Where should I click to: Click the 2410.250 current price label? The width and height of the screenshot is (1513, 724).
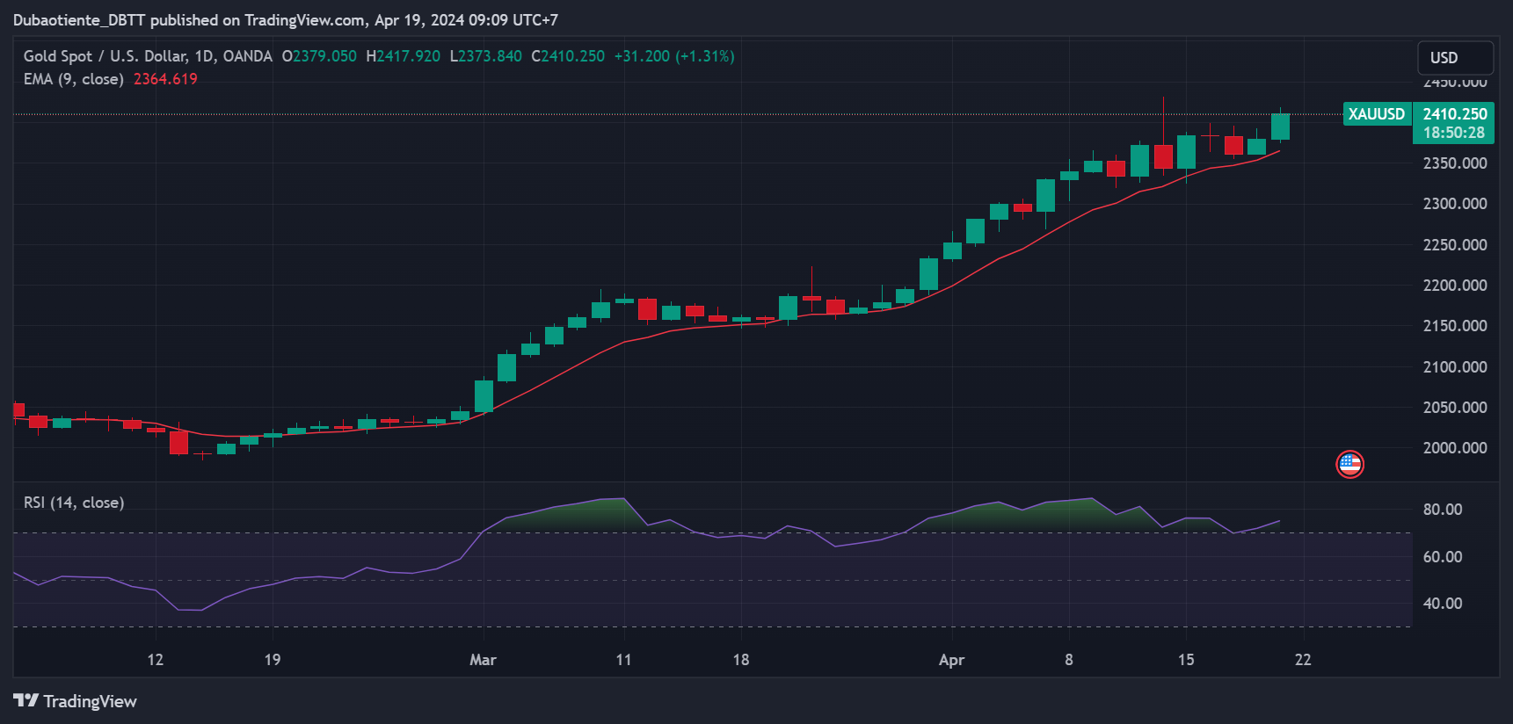[x=1454, y=113]
